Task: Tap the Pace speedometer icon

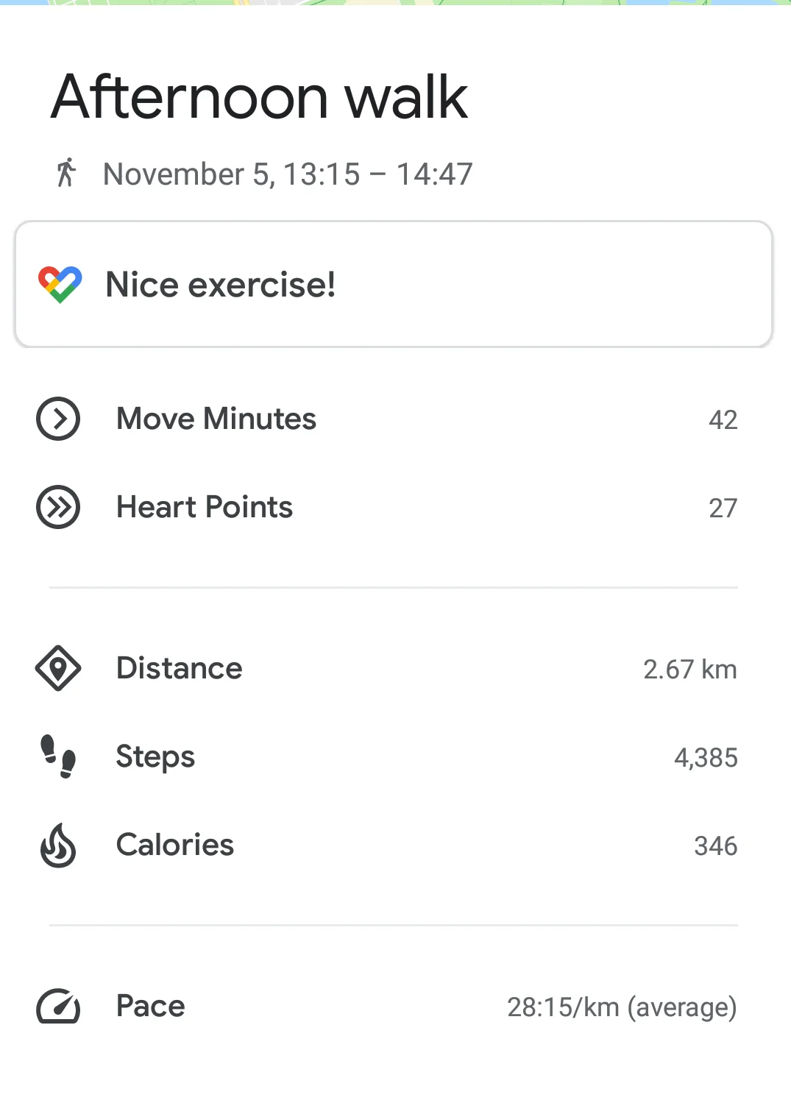Action: click(58, 1007)
